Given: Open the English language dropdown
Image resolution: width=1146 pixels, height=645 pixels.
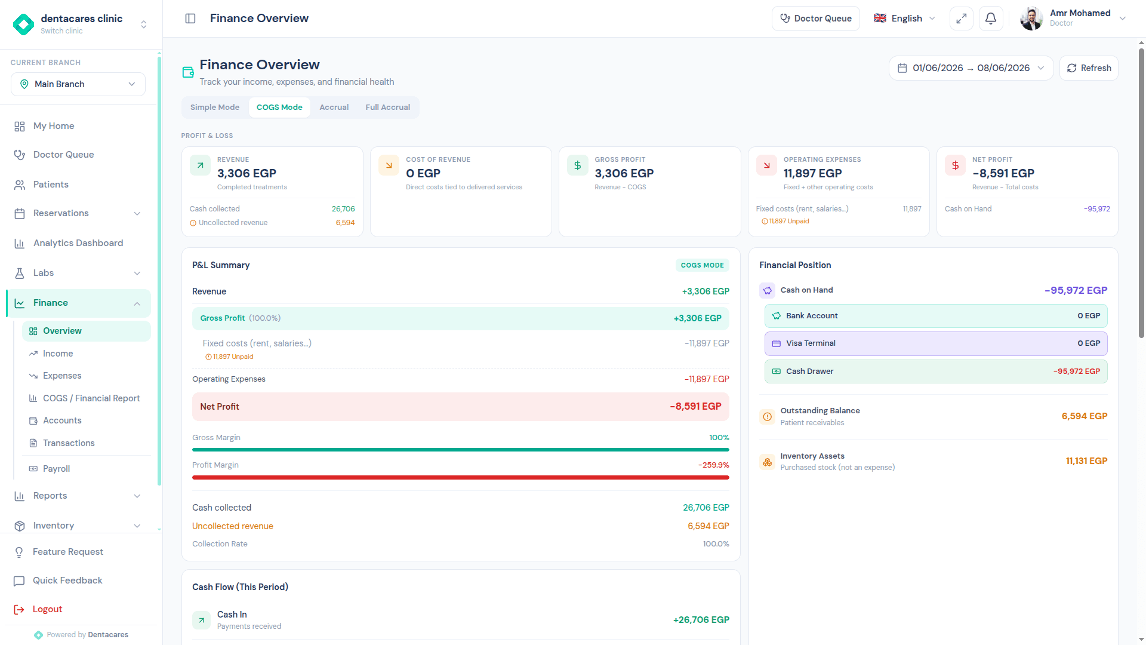Looking at the screenshot, I should pyautogui.click(x=905, y=19).
